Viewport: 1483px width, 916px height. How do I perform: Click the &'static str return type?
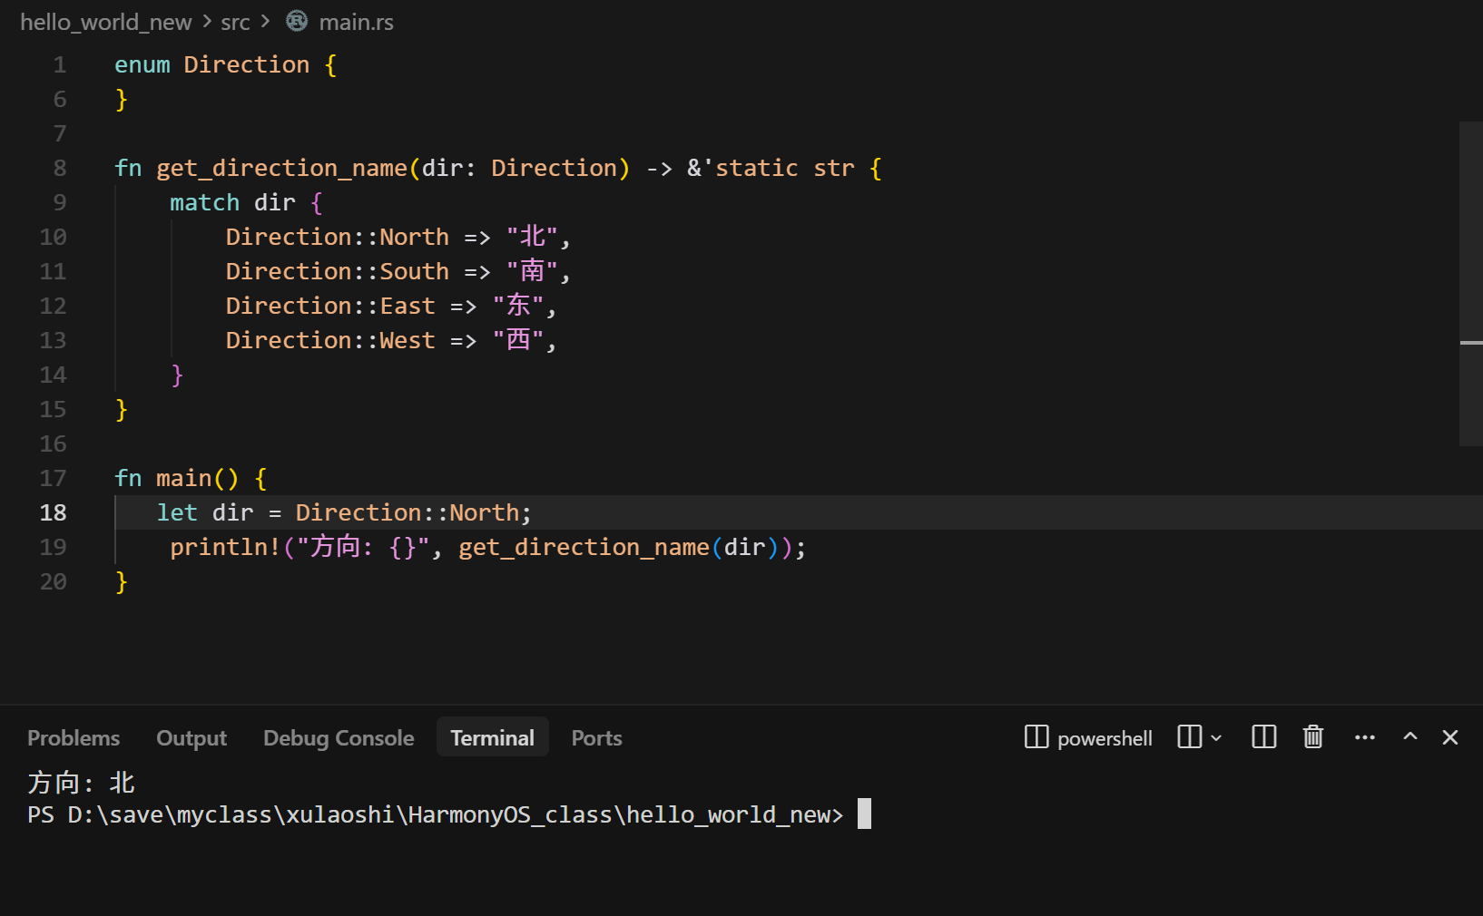[771, 168]
